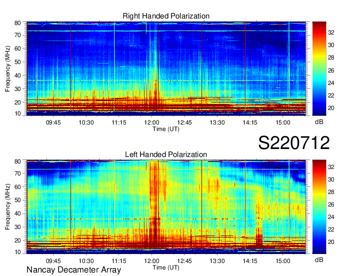Click the 60 MHz tick on left-handed plot
This screenshot has height=276, width=340.
click(x=17, y=186)
